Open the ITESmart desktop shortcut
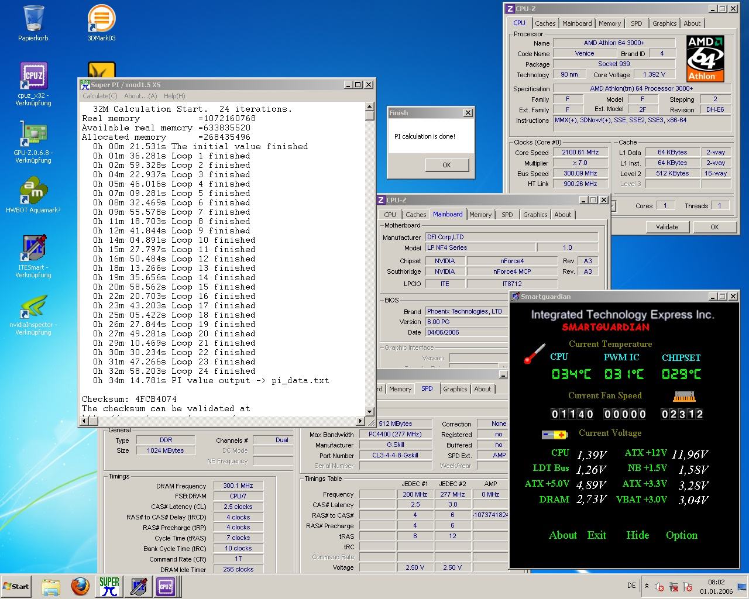Screen dimensions: 749x599 point(33,249)
